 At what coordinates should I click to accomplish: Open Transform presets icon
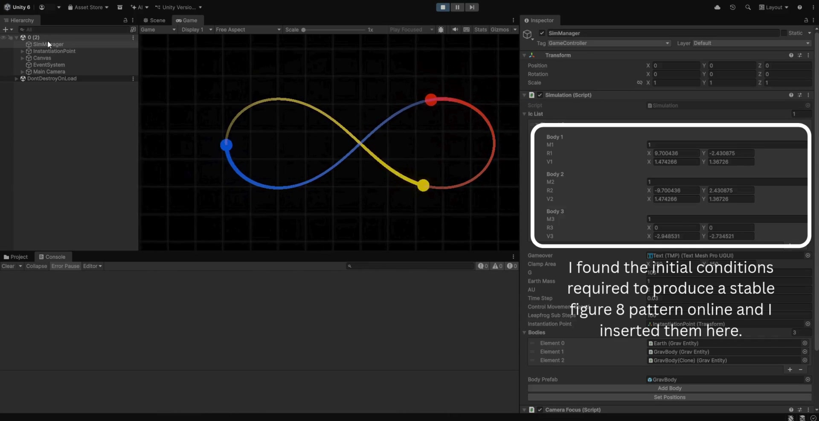(800, 56)
